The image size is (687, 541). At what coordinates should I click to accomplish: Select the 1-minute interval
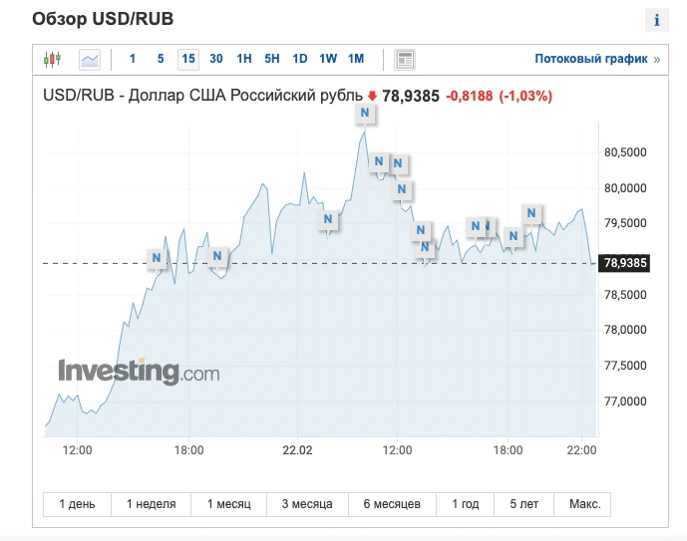(133, 59)
